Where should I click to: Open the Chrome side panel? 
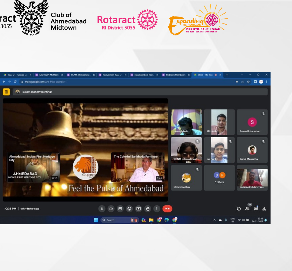tap(255, 82)
